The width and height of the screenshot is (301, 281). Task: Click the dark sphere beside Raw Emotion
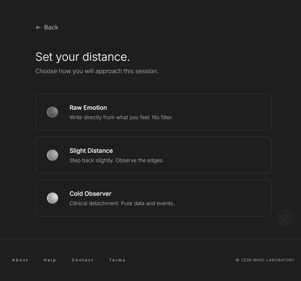(53, 112)
